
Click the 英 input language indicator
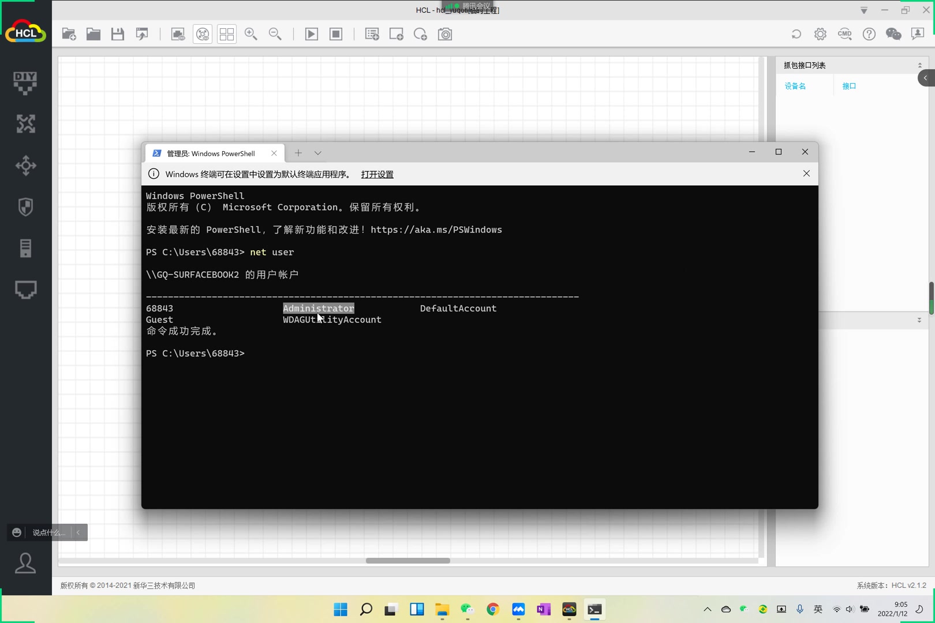click(818, 609)
